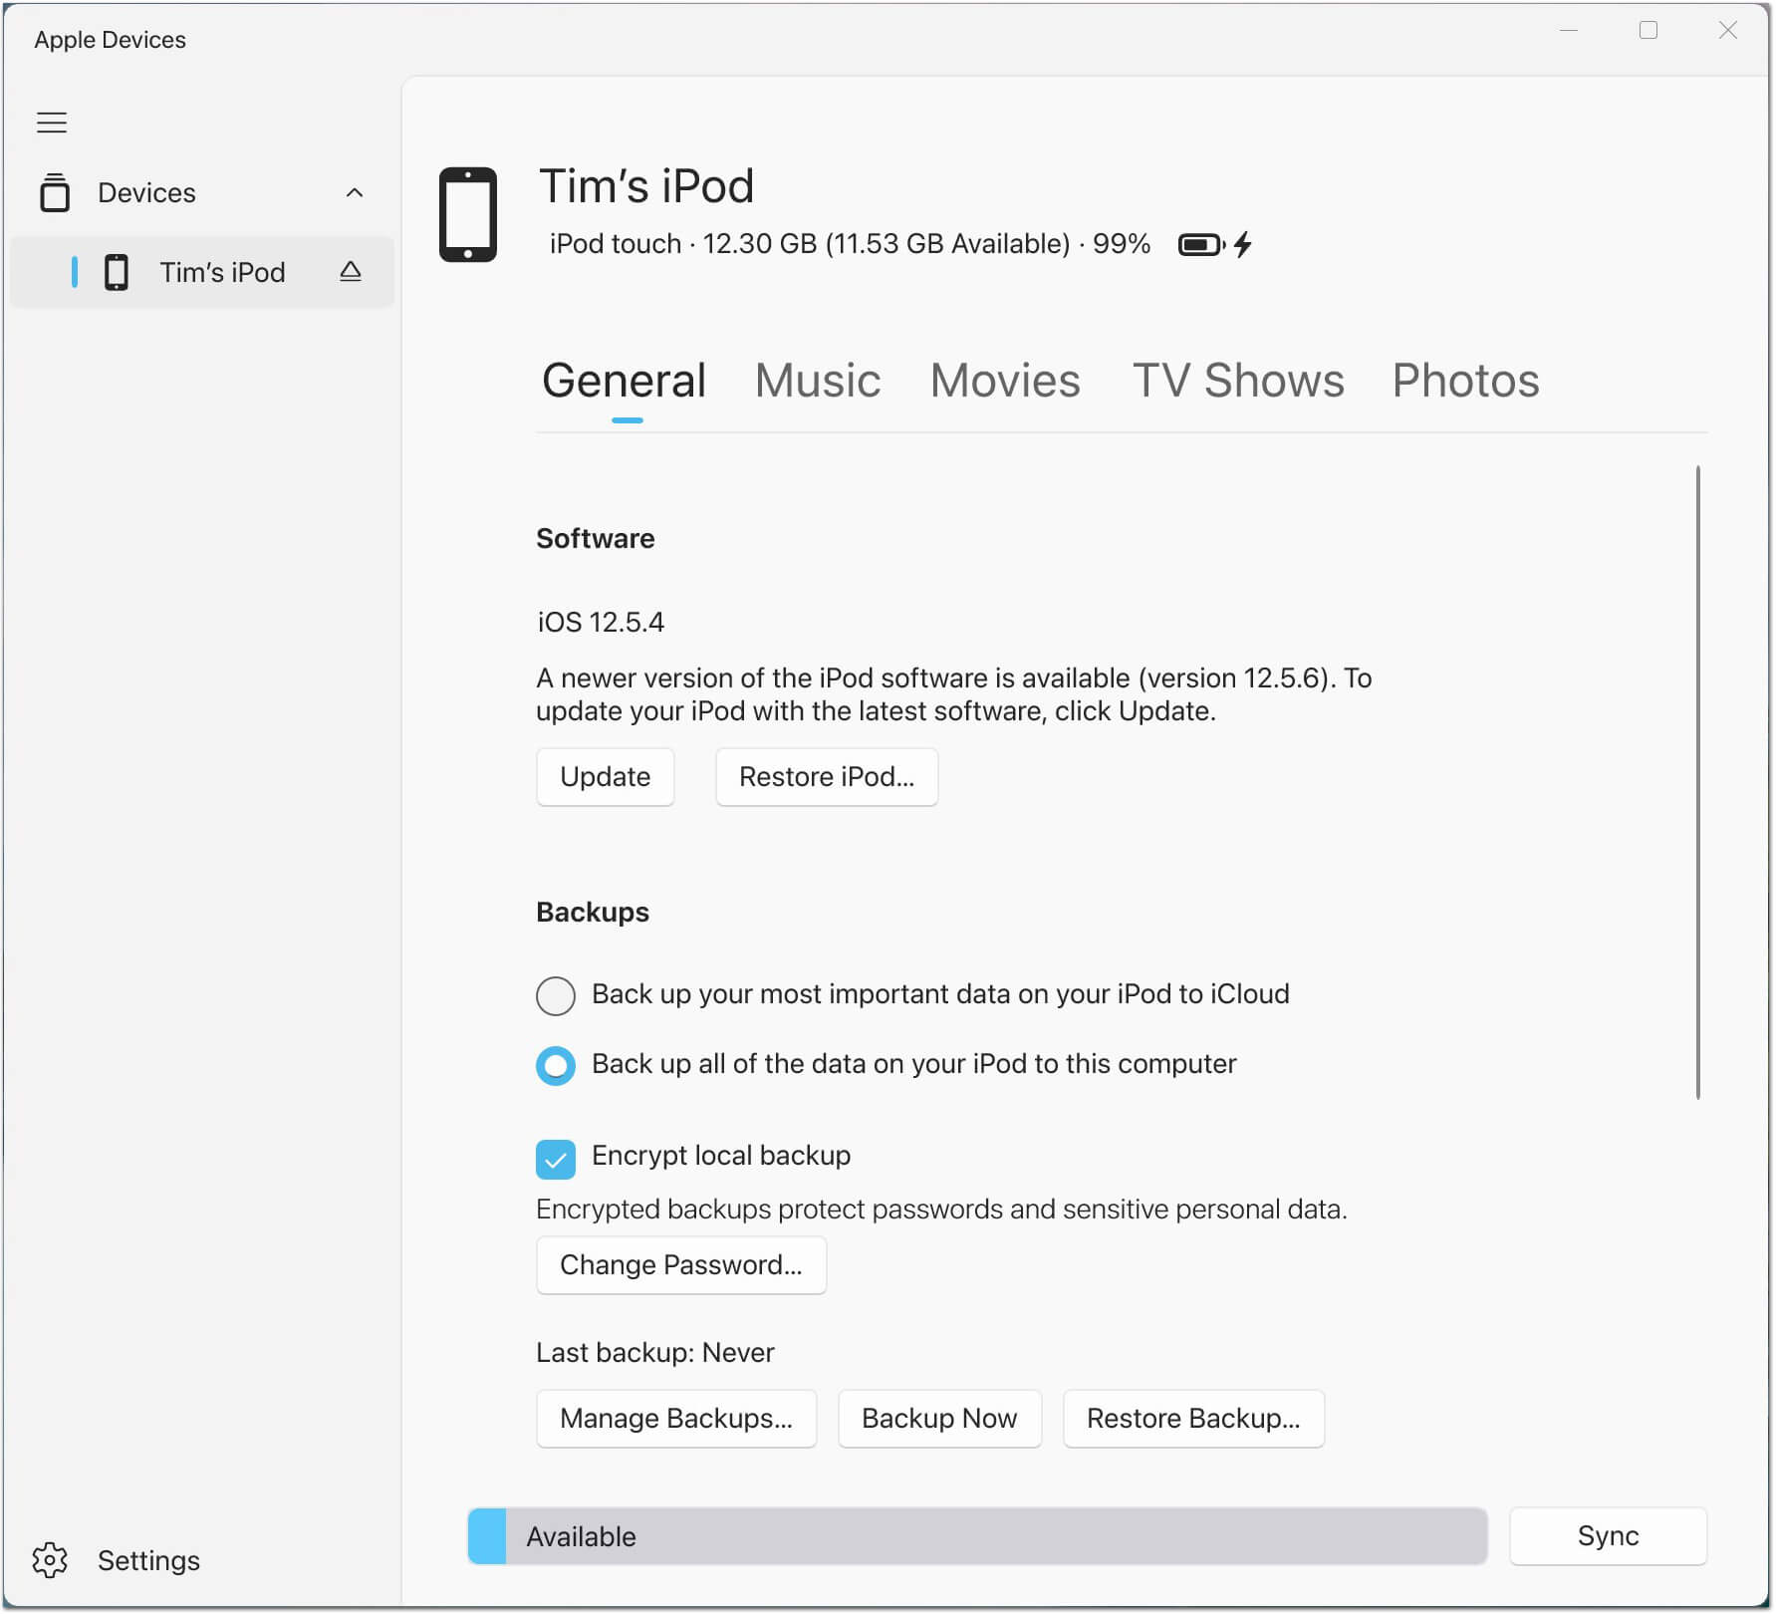Screen dimensions: 1776x1614
Task: Switch to the Music tab
Action: pyautogui.click(x=818, y=381)
